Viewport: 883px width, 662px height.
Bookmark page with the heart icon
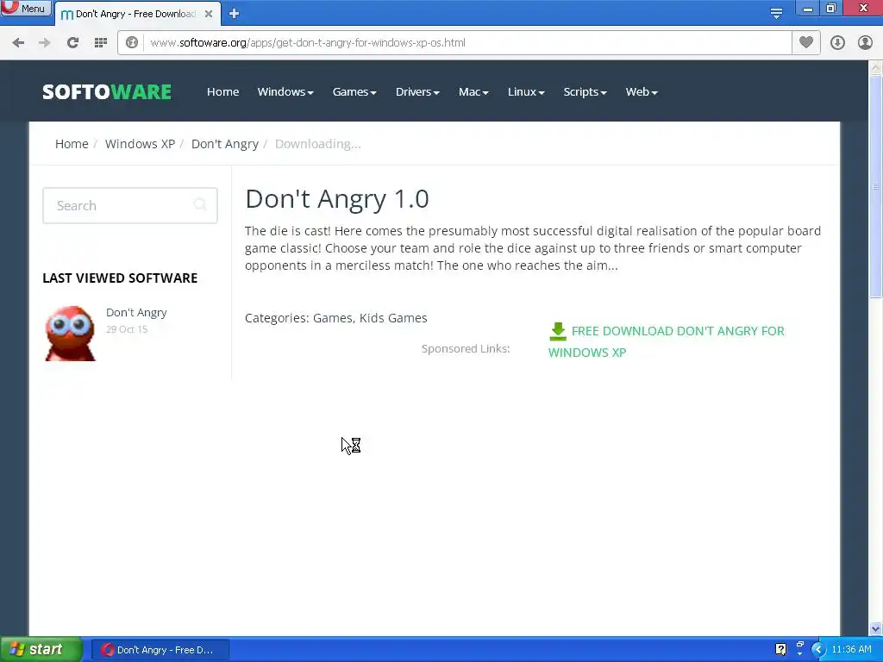tap(806, 42)
